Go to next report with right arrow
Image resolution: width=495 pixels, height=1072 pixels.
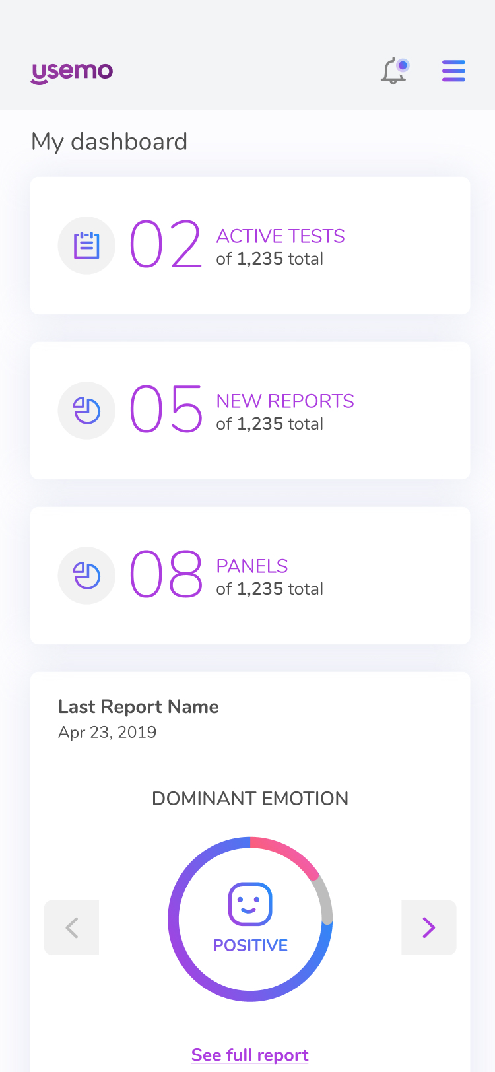[x=429, y=927]
